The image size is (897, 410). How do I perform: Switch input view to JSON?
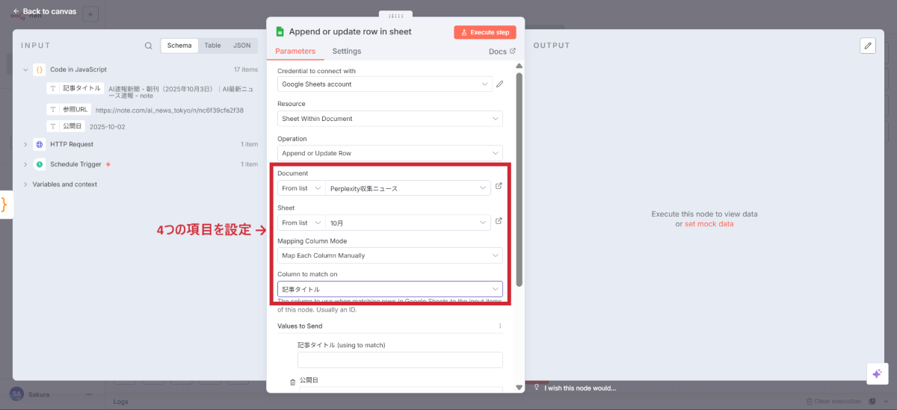coord(241,46)
